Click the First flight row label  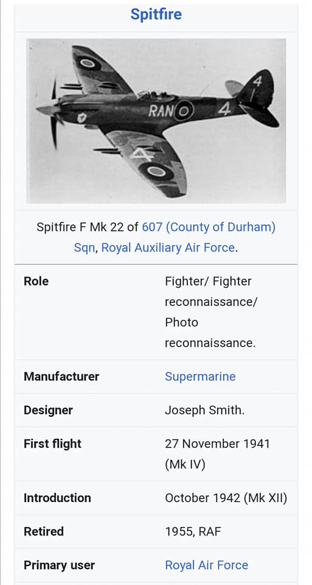pyautogui.click(x=52, y=444)
